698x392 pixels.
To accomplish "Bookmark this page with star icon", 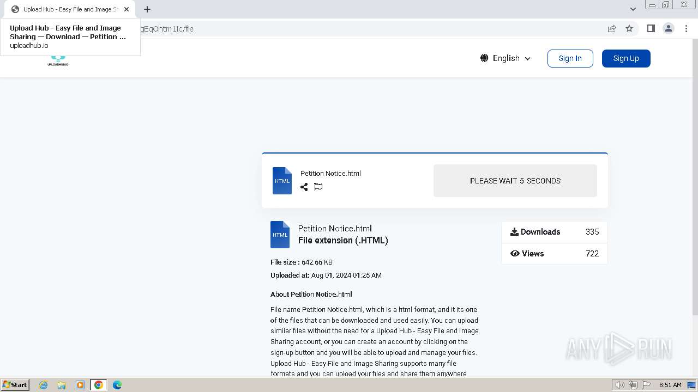I will tap(629, 29).
